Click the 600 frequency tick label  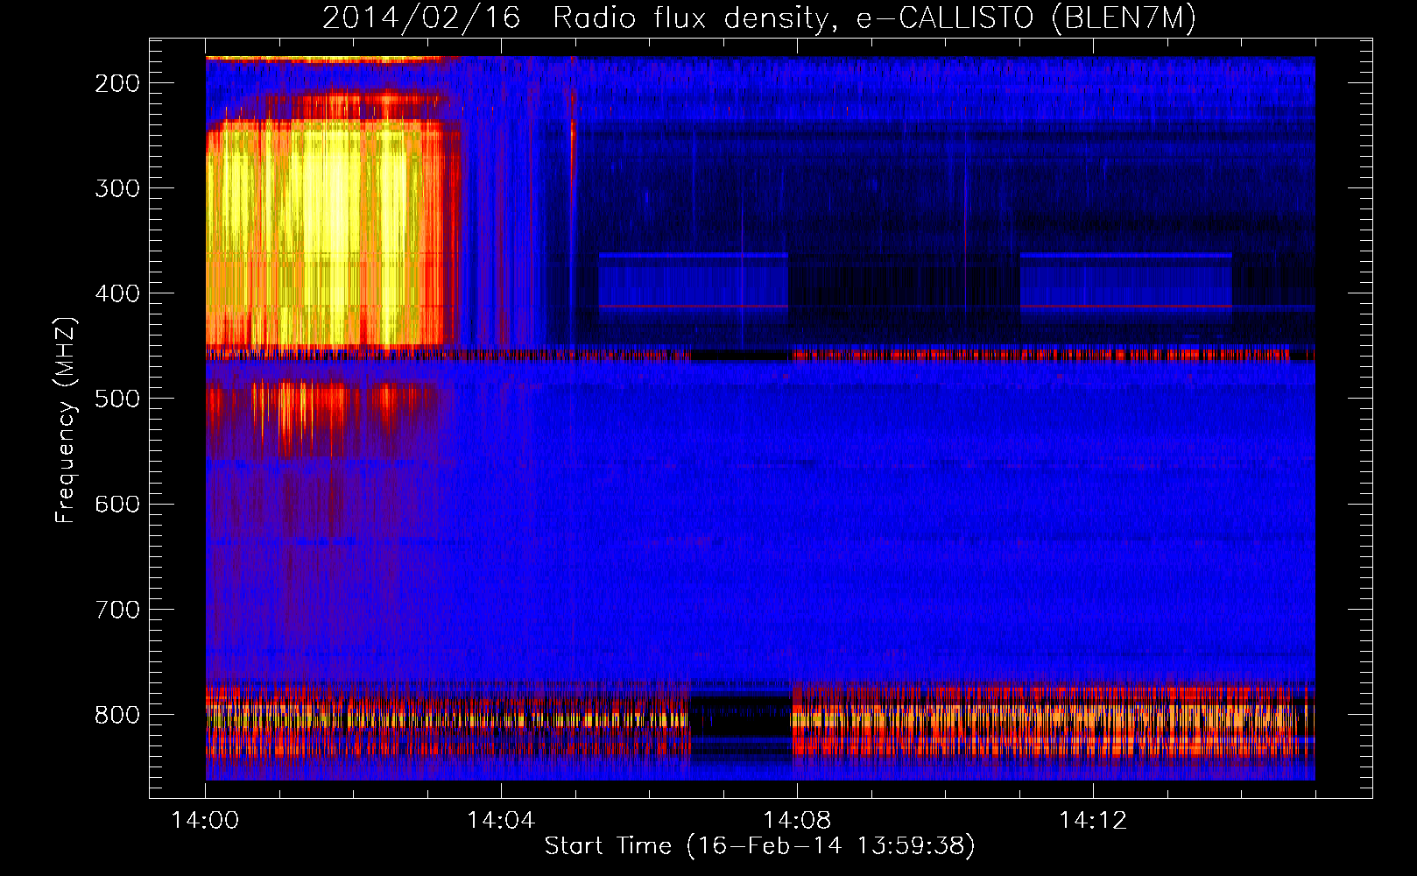pos(117,504)
